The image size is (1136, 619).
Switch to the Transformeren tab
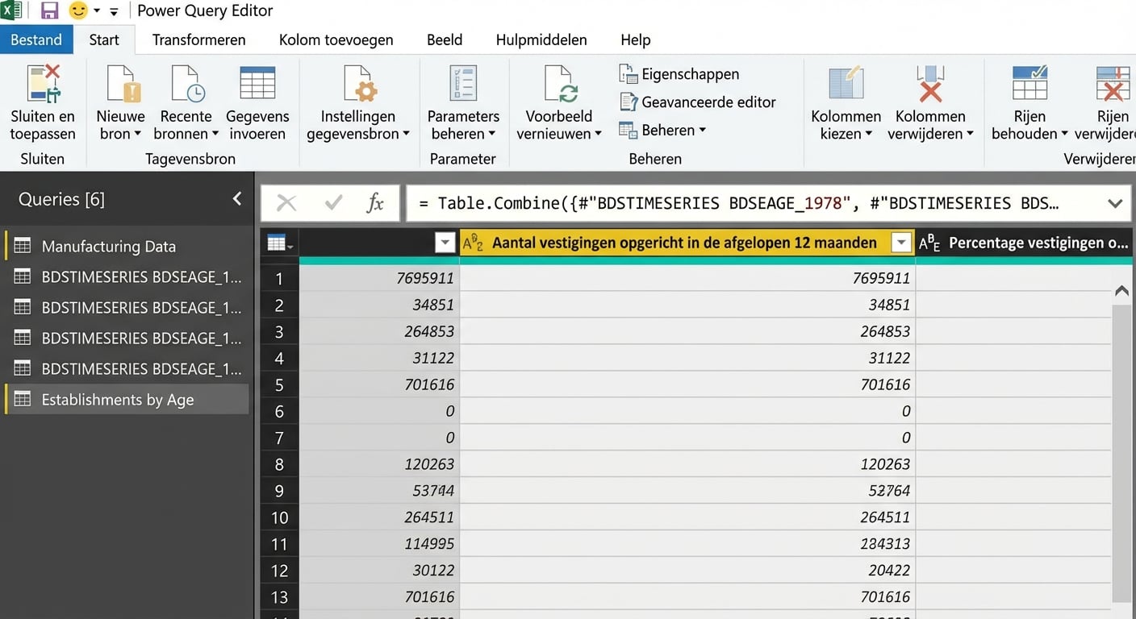point(198,39)
